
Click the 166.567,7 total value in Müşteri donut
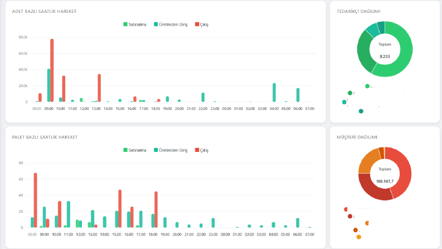point(385,181)
